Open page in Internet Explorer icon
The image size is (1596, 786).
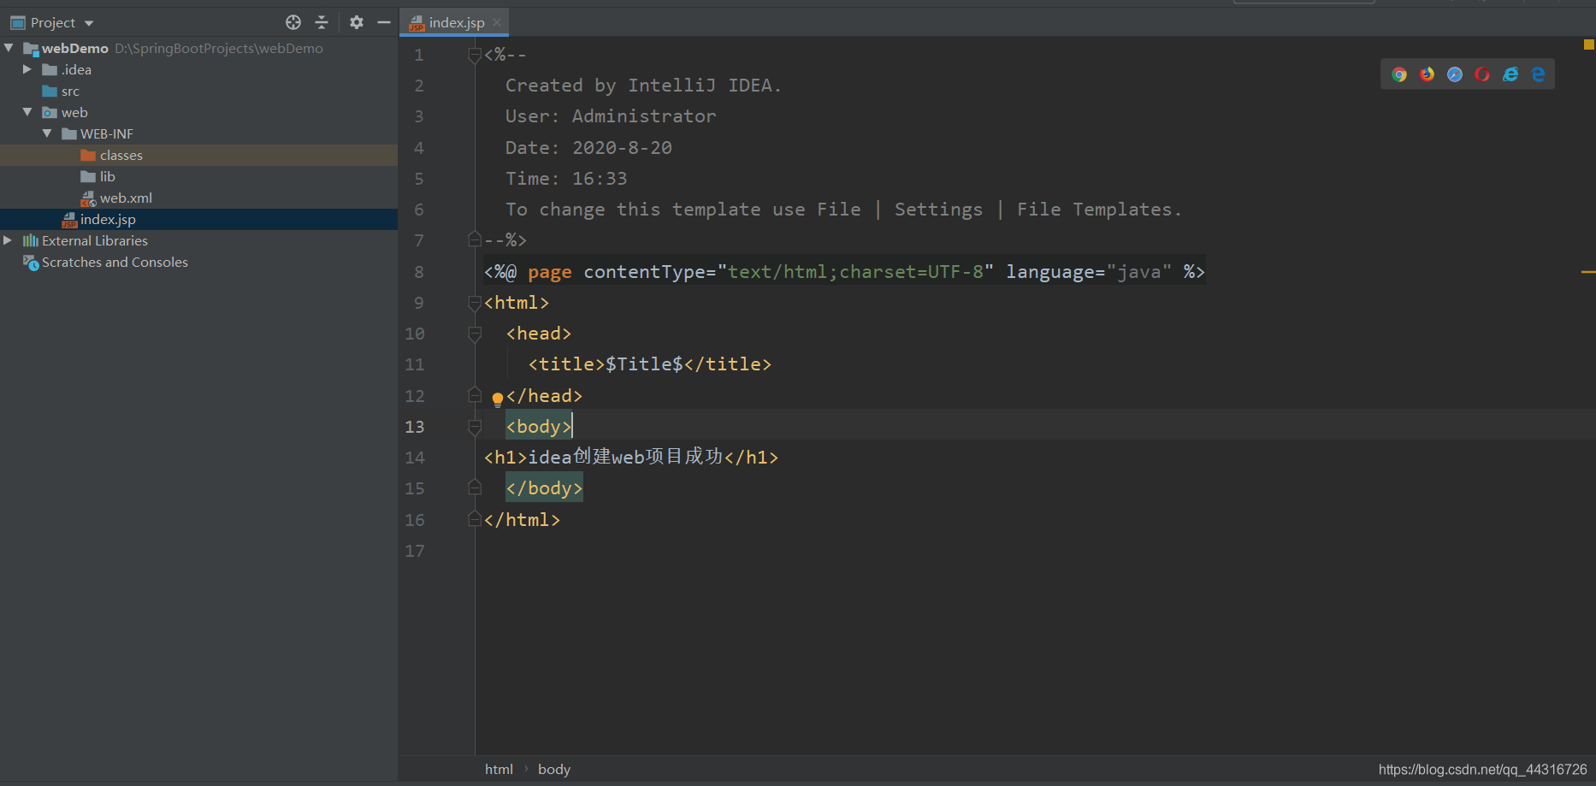point(1510,74)
